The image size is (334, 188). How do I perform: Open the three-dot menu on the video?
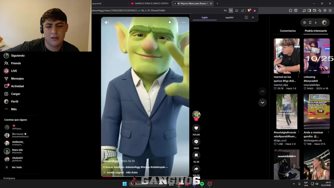[x=184, y=22]
